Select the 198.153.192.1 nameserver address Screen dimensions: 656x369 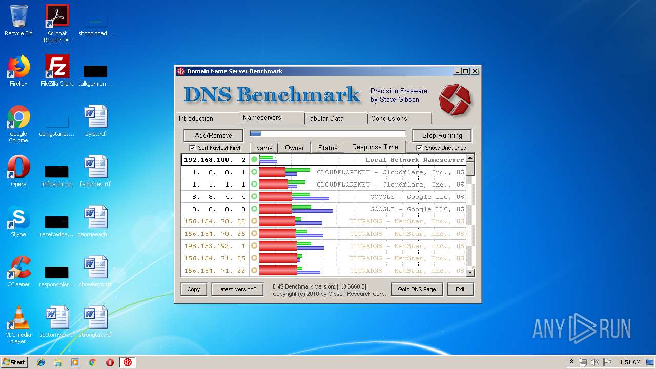215,246
